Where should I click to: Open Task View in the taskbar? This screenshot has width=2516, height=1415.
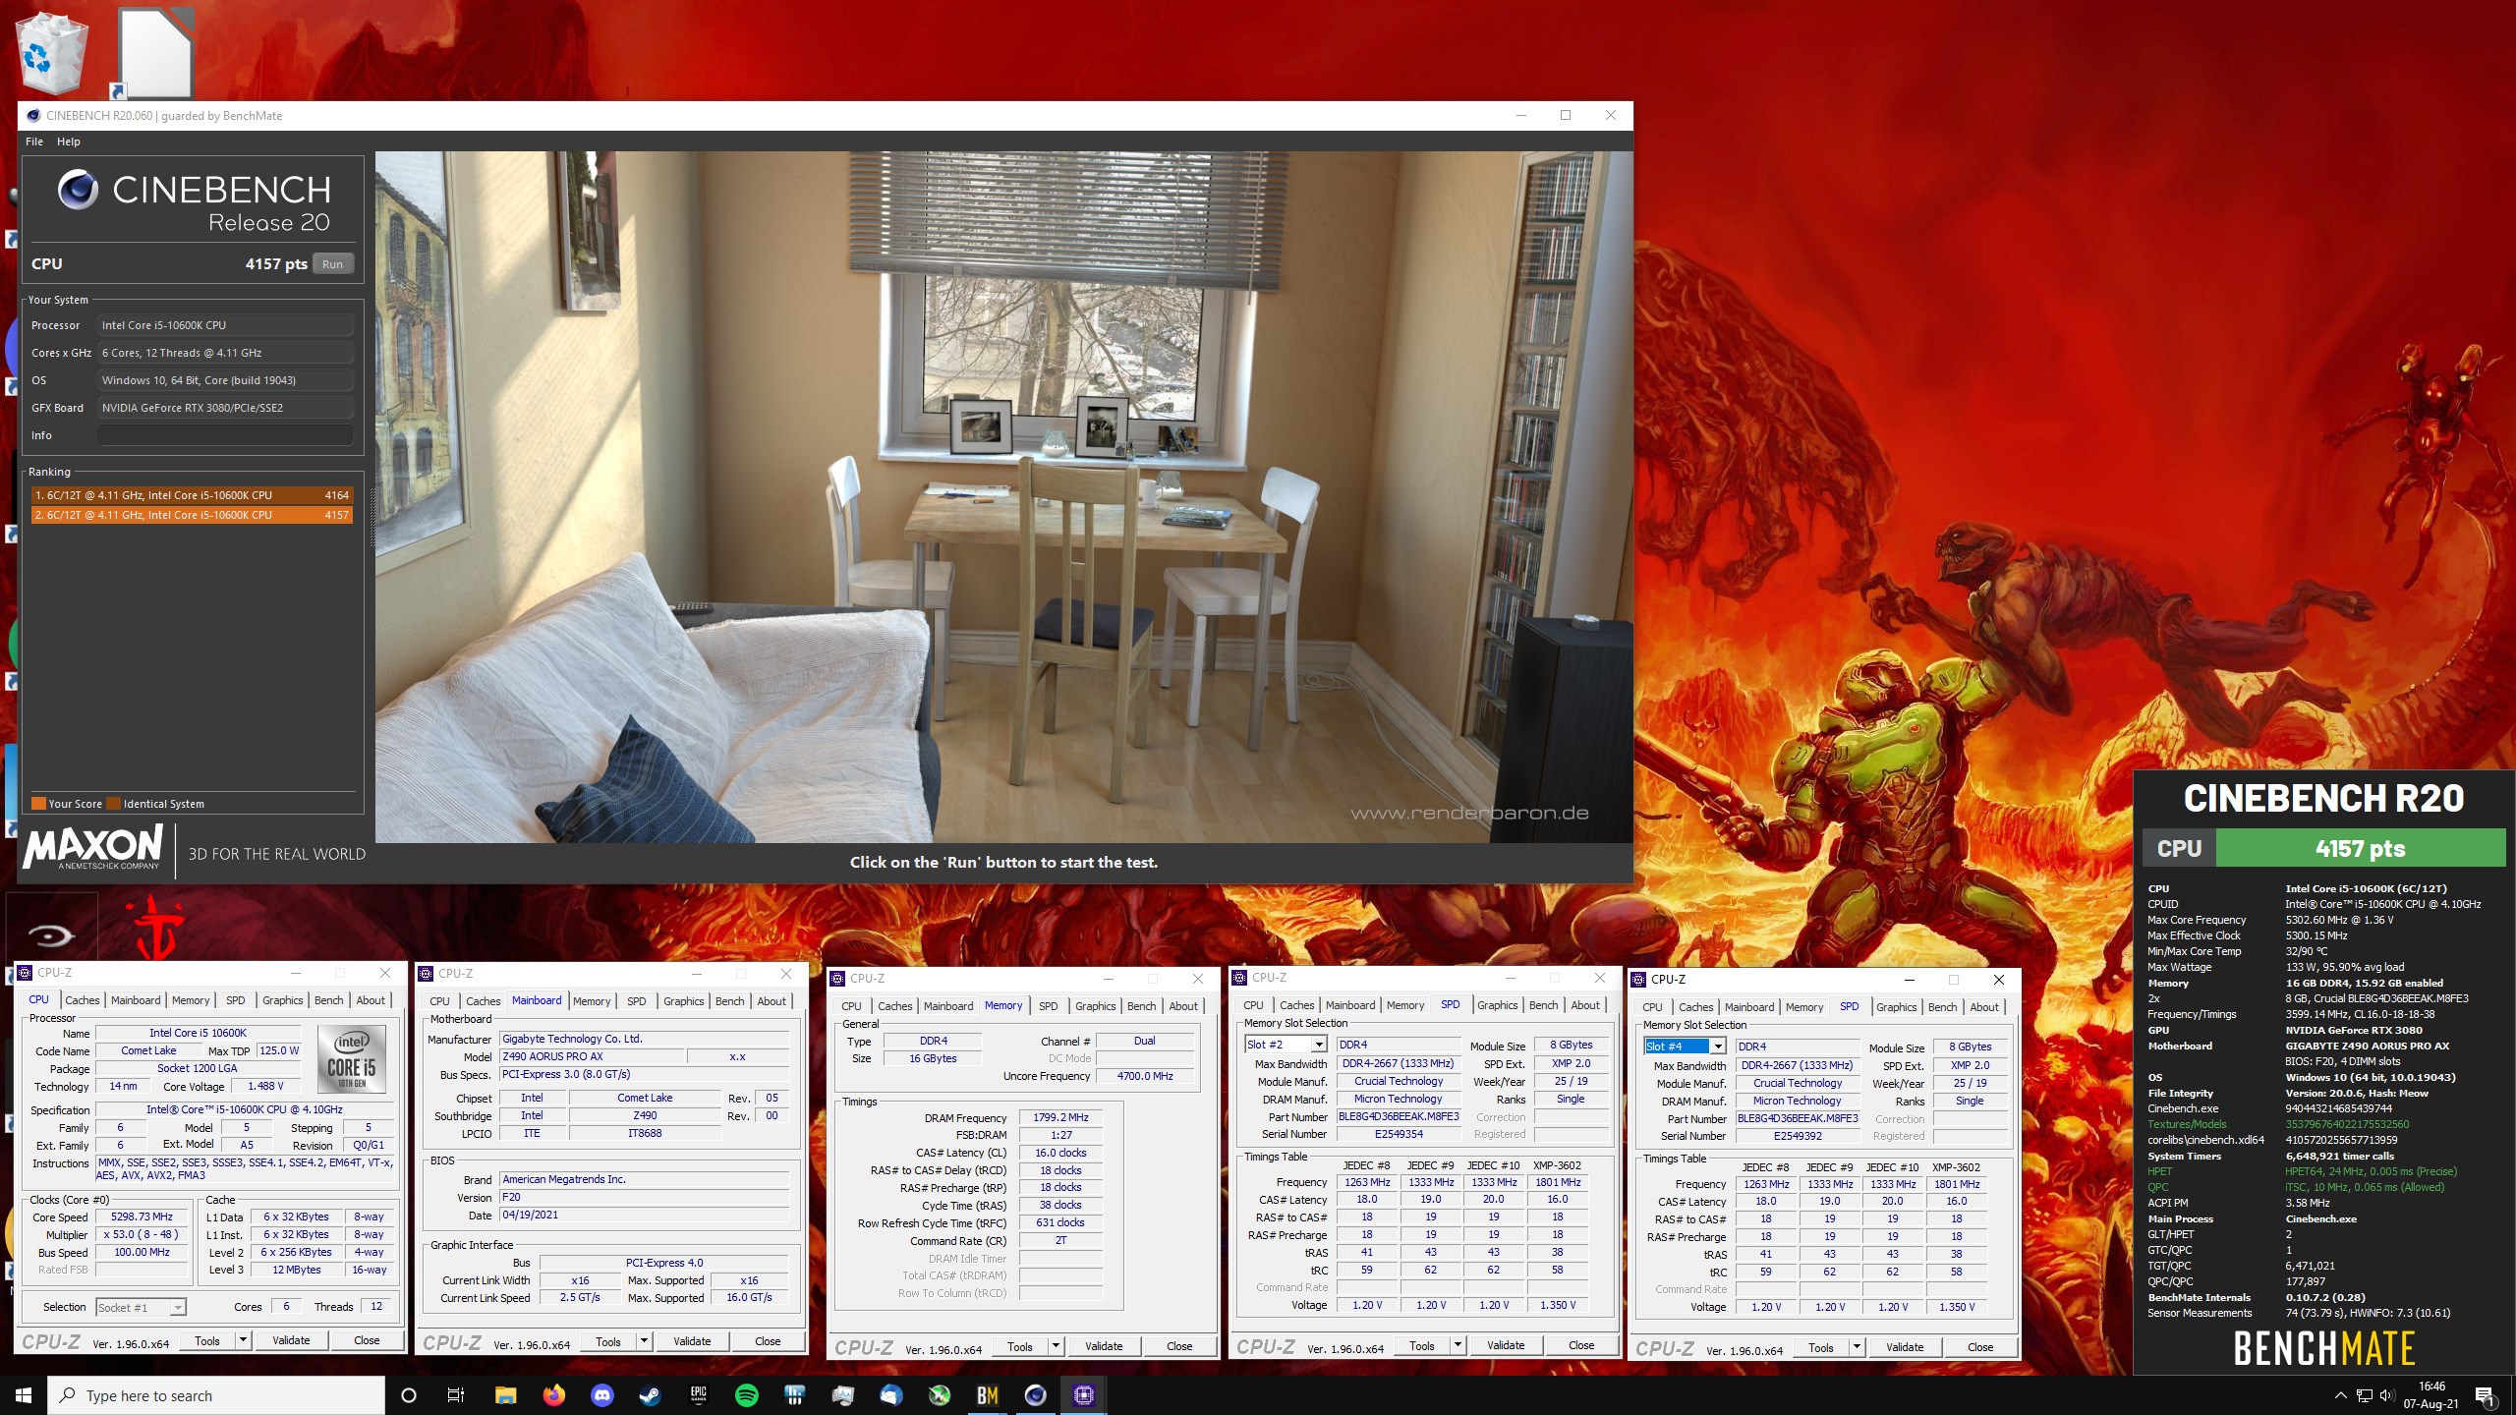point(456,1395)
